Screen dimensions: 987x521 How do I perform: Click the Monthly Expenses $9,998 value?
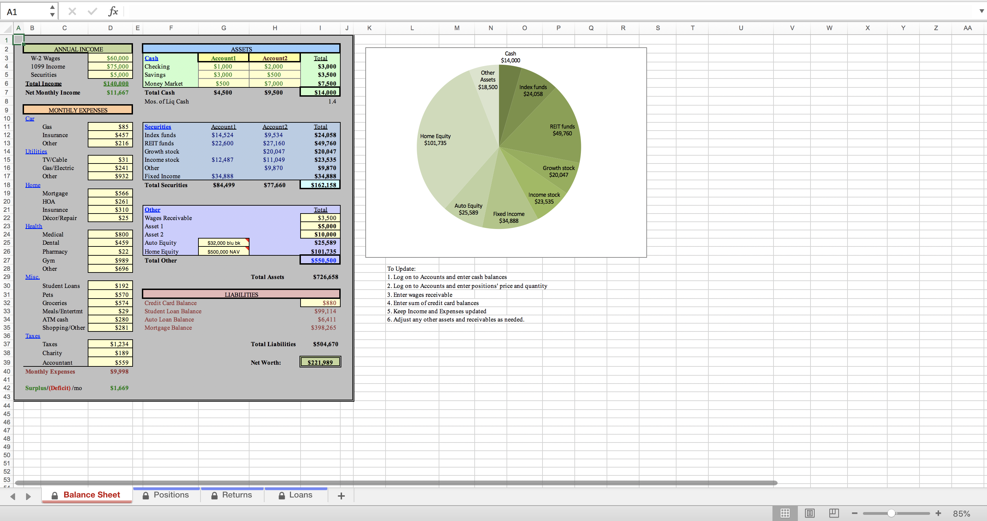(119, 372)
